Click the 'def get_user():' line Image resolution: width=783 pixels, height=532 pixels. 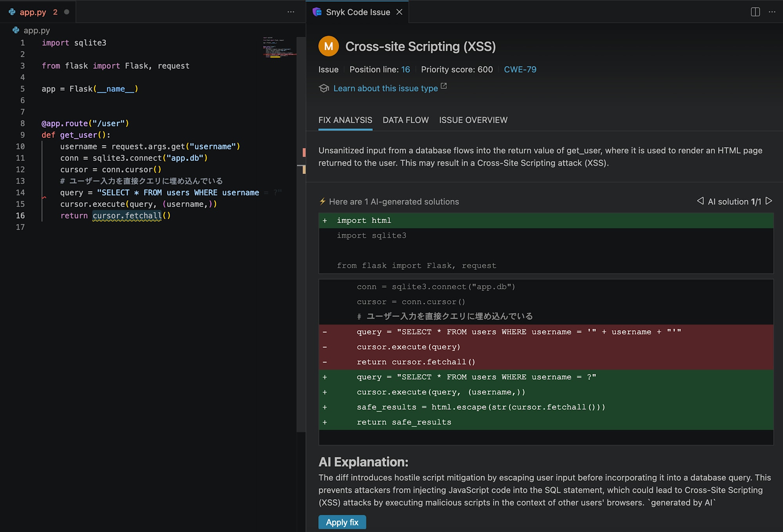76,135
